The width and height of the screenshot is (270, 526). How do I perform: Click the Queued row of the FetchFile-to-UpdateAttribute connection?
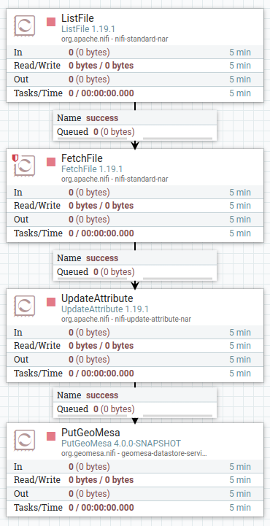tap(135, 272)
